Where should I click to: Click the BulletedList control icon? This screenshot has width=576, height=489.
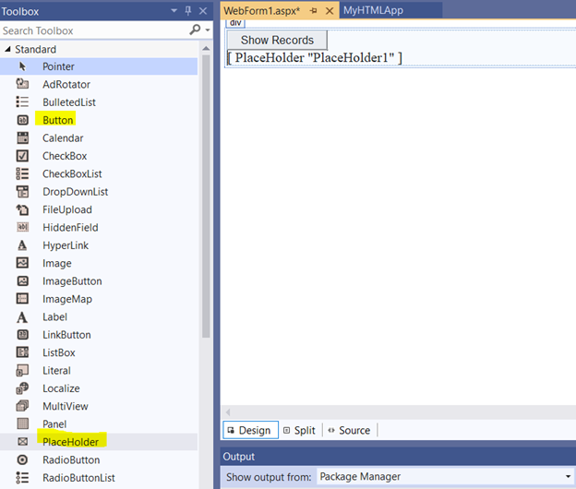(22, 102)
